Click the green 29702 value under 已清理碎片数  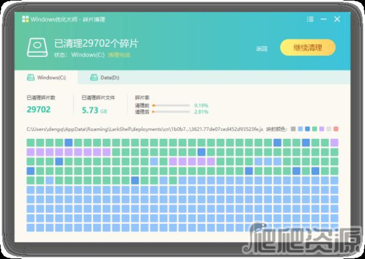click(x=39, y=110)
